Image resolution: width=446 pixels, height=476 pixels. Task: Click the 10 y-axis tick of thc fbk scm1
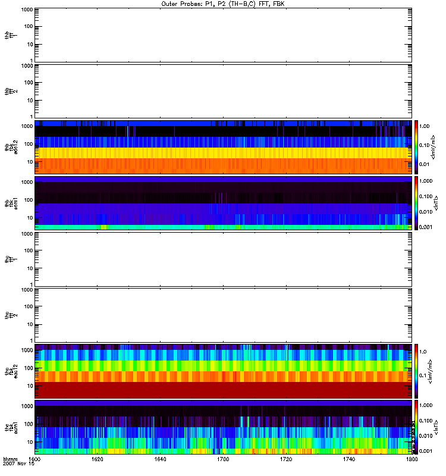(x=30, y=442)
